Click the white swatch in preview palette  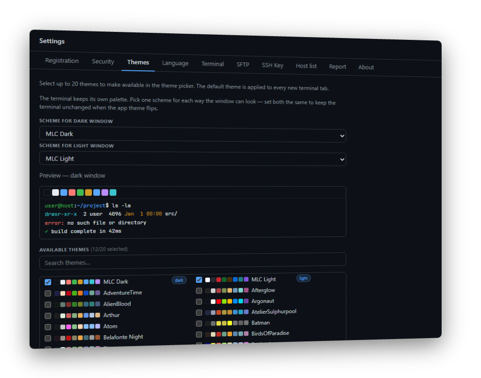[55, 192]
